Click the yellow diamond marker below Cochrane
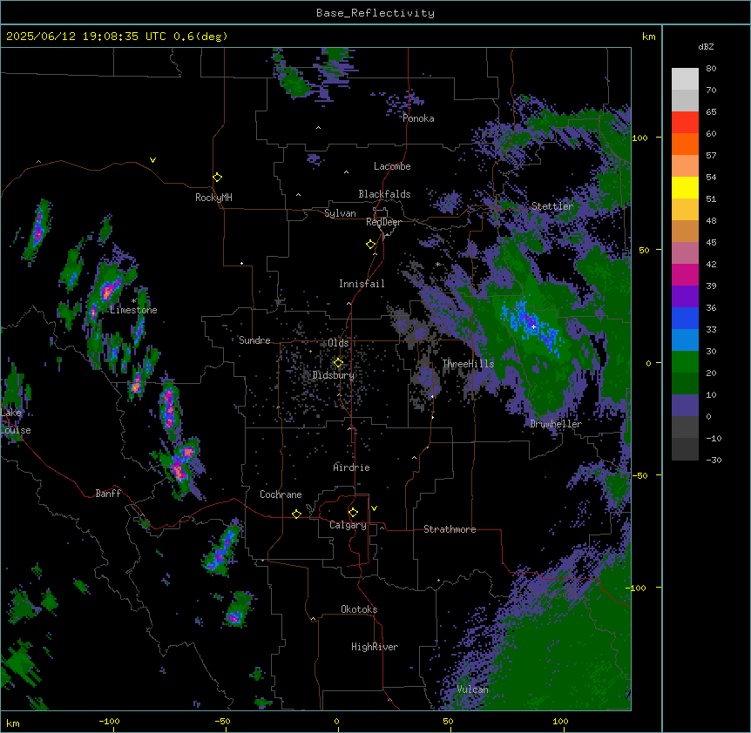 point(296,514)
